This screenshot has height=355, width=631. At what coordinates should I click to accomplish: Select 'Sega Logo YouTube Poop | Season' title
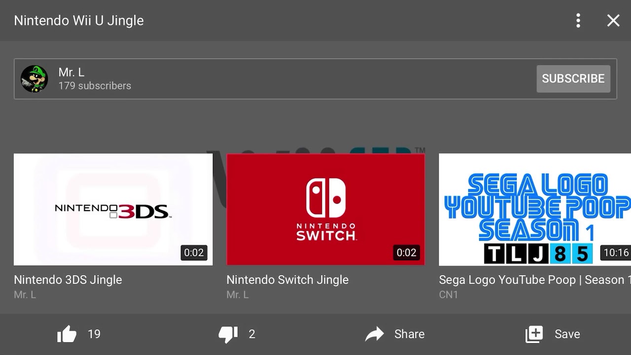click(535, 280)
